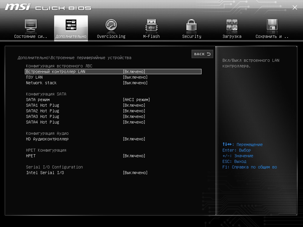Open the Состояние системы monitor icon

coord(31,26)
